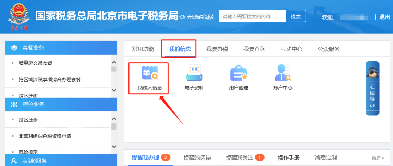This screenshot has height=166, width=393.
Task: Click the 在线导办 assistant widget
Action: [x=373, y=88]
